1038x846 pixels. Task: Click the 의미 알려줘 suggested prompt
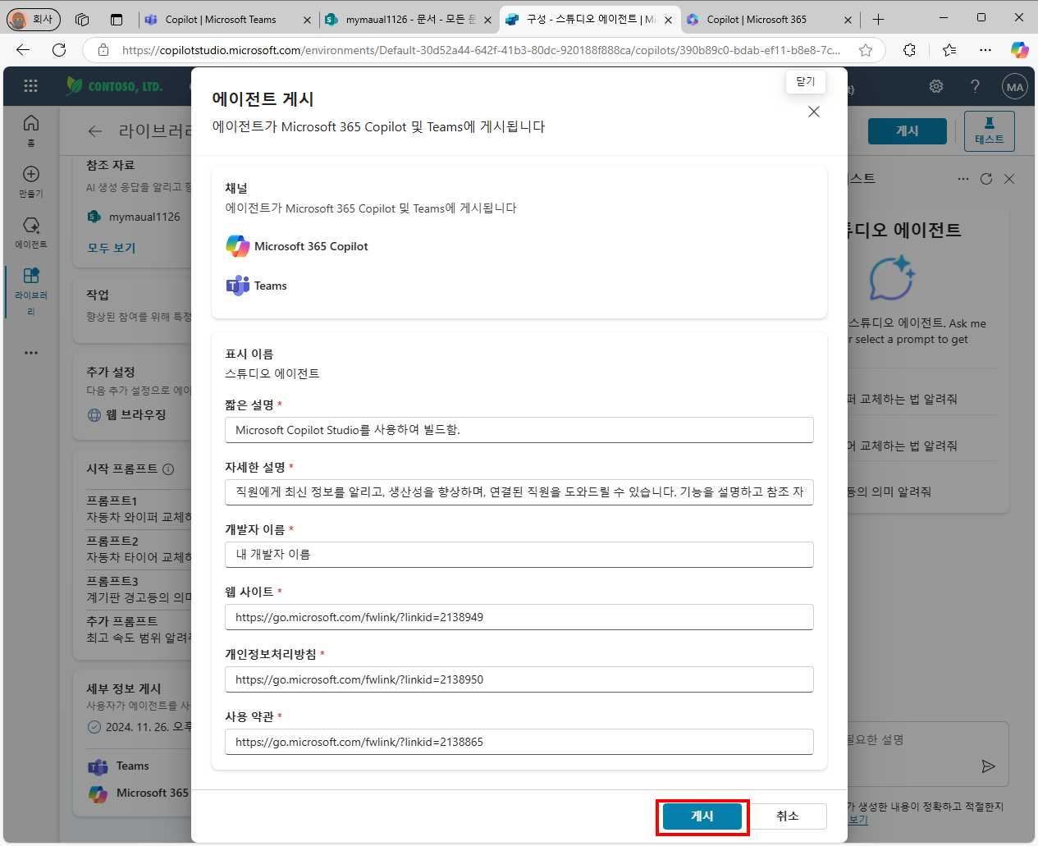(889, 492)
